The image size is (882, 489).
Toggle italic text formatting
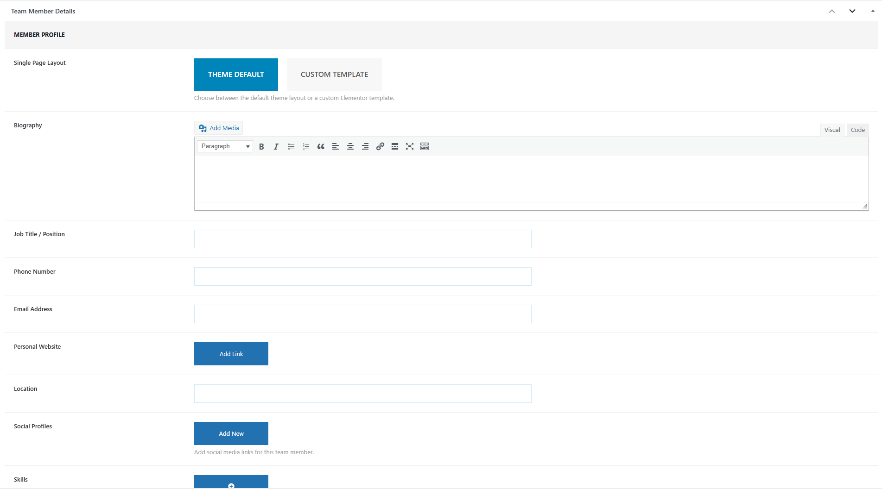coord(276,146)
